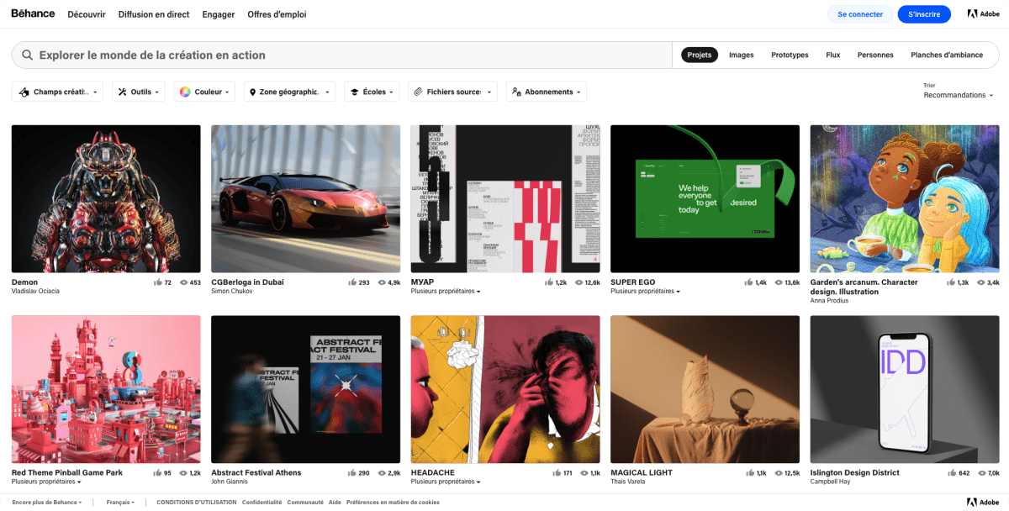The height and width of the screenshot is (511, 1009).
Task: Click the Abonnements filter icon
Action: [515, 91]
